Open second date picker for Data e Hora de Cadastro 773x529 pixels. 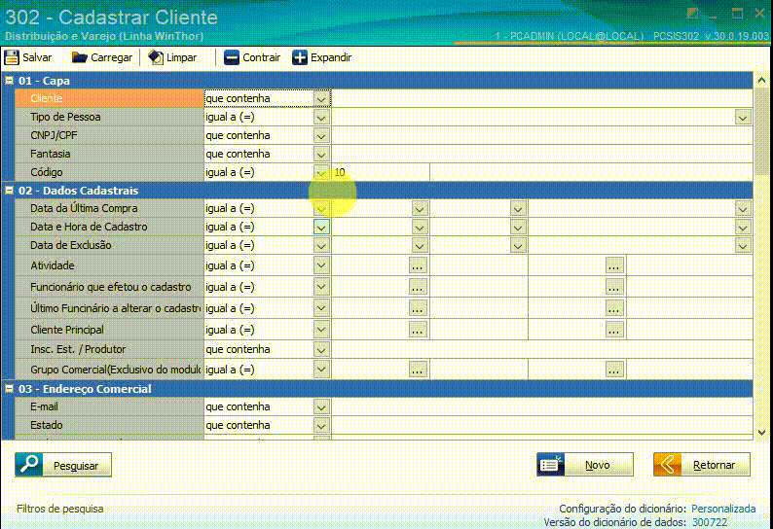[518, 228]
